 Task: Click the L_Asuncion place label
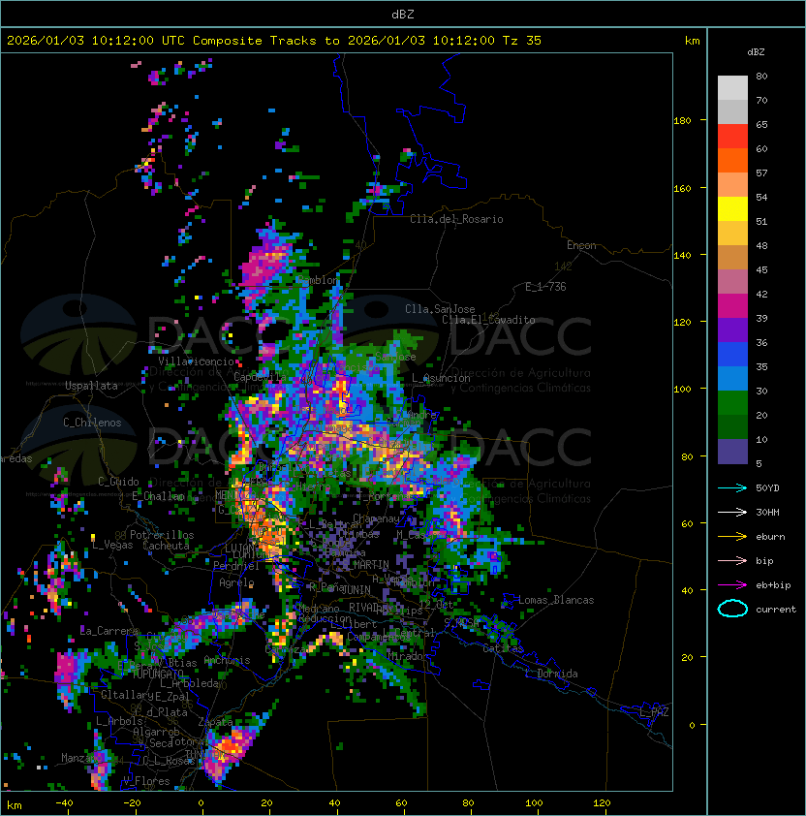(x=441, y=378)
